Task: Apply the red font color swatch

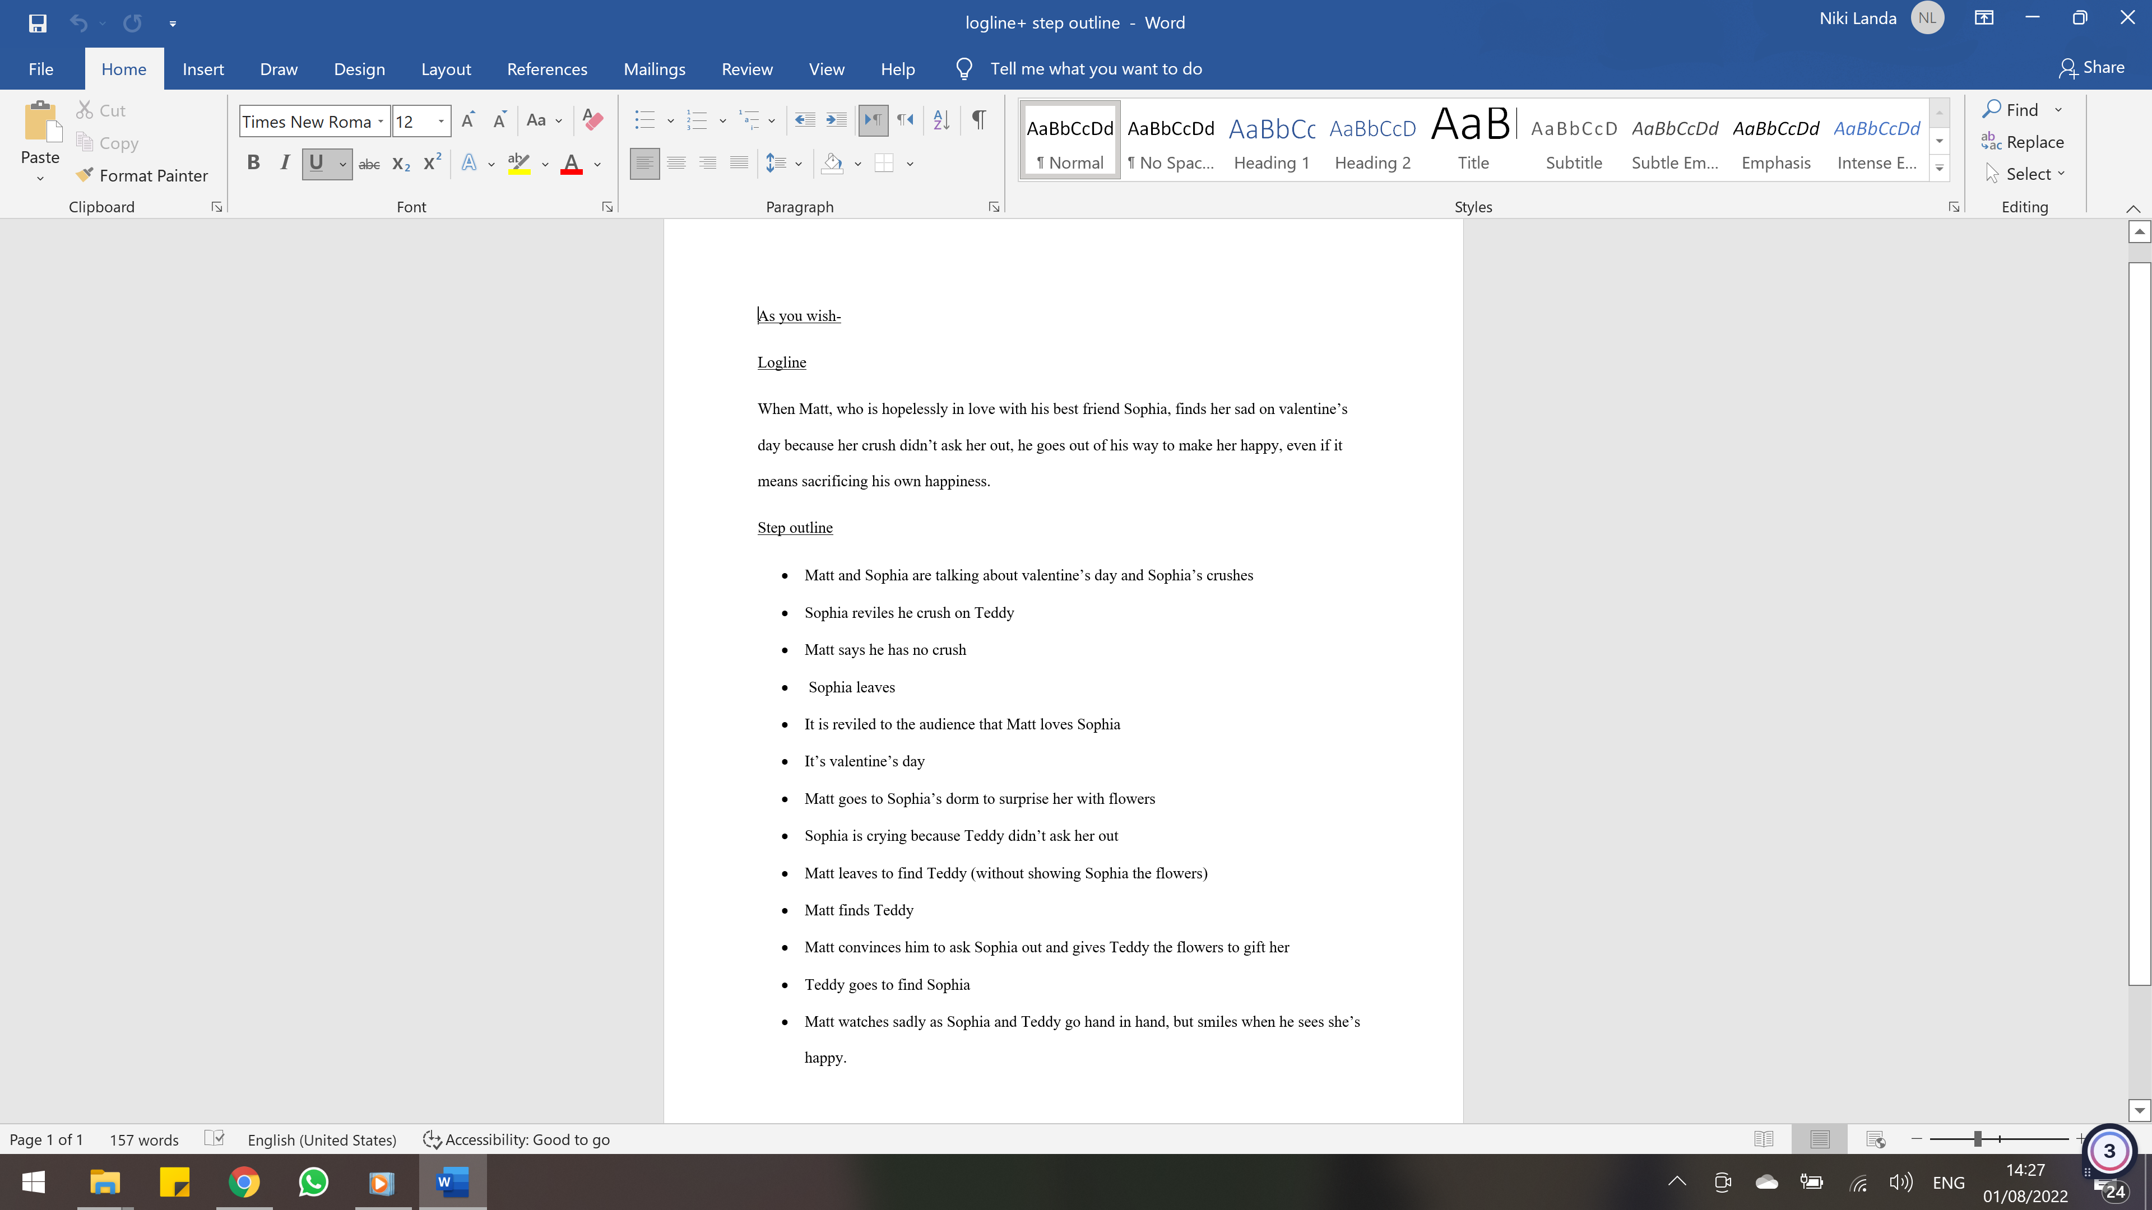Action: (x=572, y=164)
